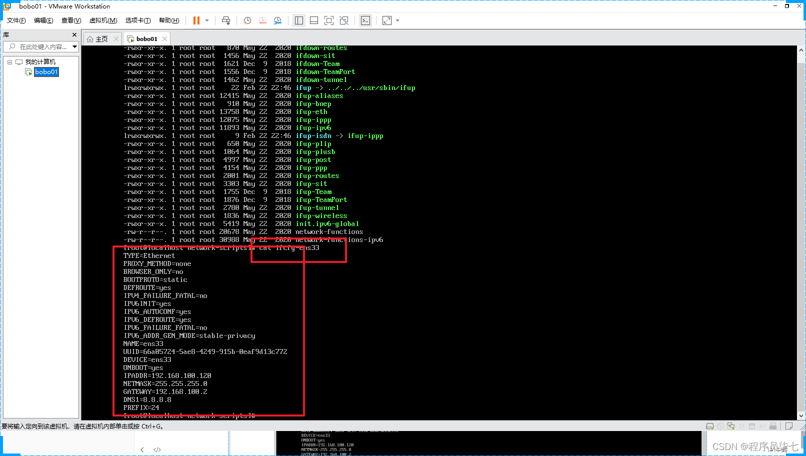Click the DNS1=8.8.8.8 line
This screenshot has height=456, width=806.
pos(147,400)
